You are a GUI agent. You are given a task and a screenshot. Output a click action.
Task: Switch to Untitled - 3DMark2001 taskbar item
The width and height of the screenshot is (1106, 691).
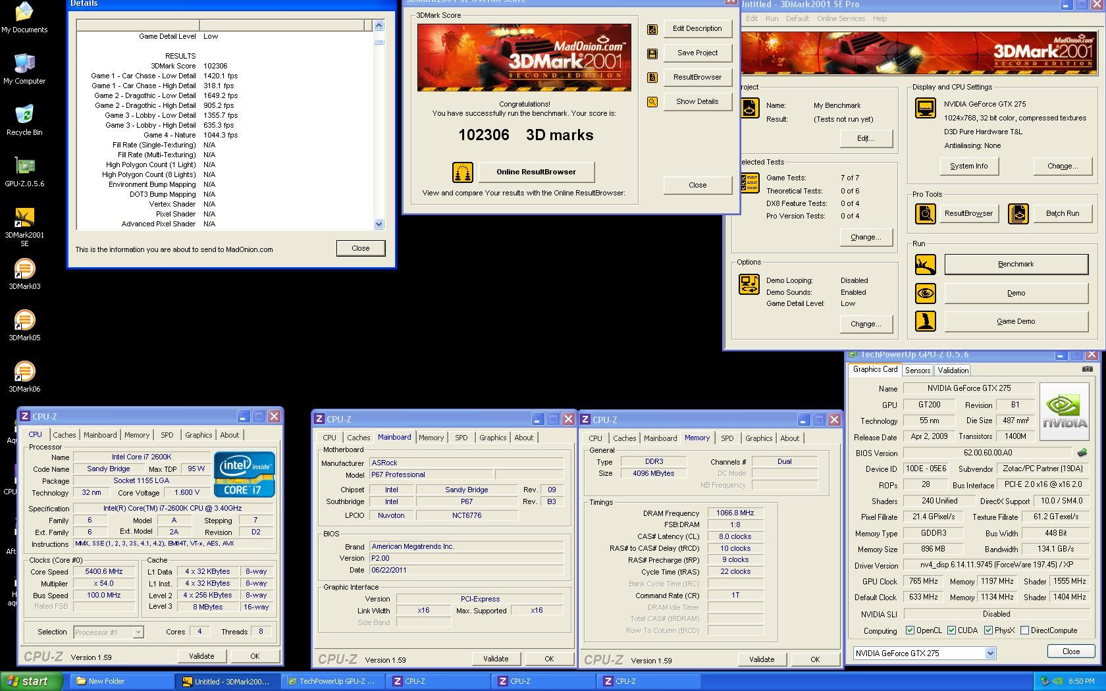point(229,681)
